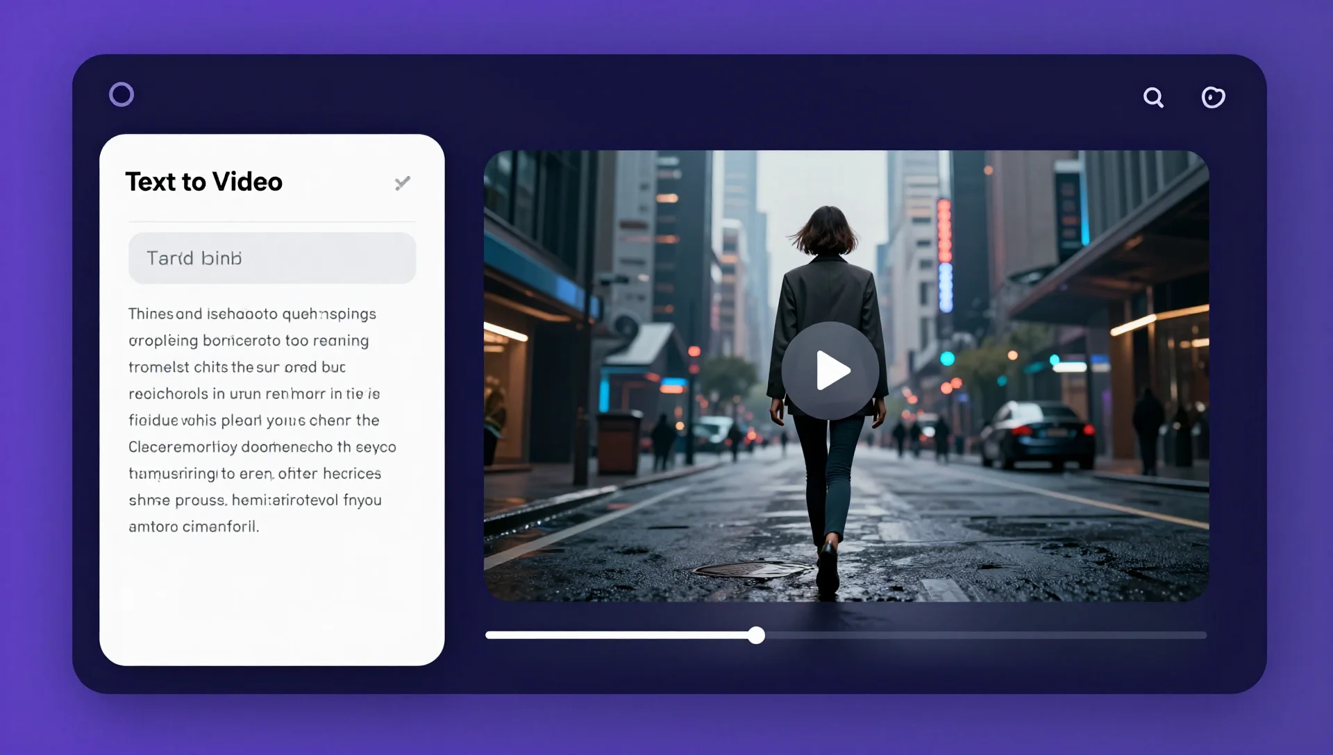Open the profile face icon
The height and width of the screenshot is (755, 1333).
pos(1213,97)
